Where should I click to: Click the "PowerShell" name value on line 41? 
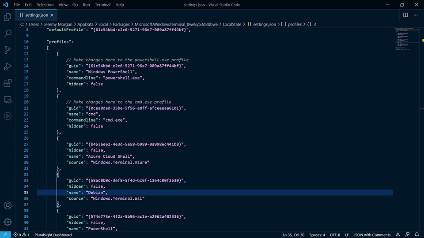[100, 229]
